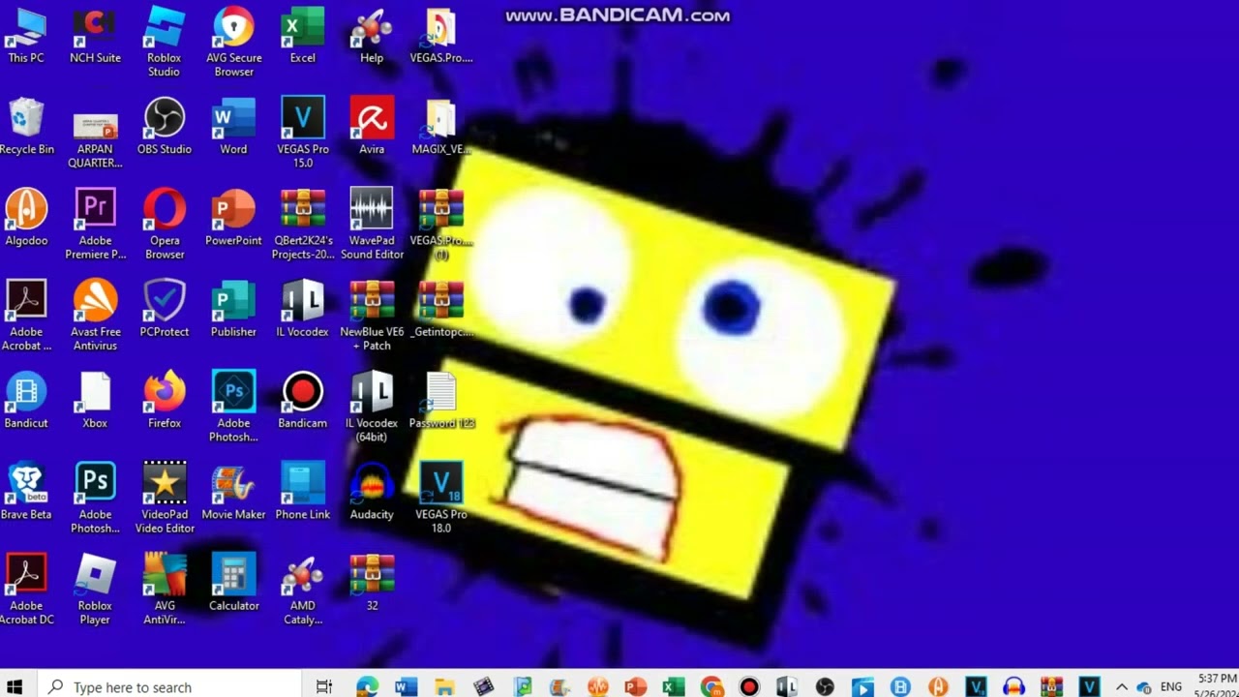The width and height of the screenshot is (1239, 697).
Task: Open Task View from taskbar
Action: [324, 686]
